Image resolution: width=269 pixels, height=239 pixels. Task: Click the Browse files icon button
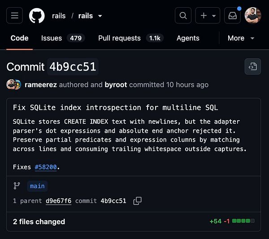[x=253, y=66]
